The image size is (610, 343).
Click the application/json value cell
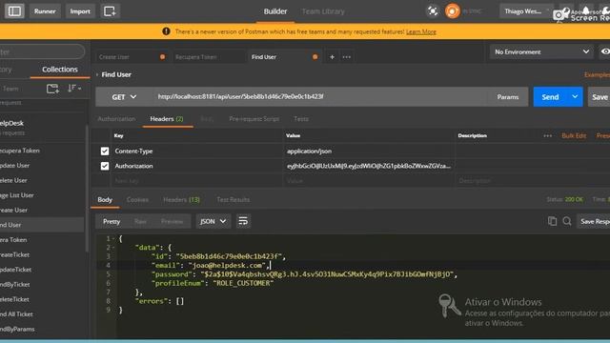coord(369,151)
